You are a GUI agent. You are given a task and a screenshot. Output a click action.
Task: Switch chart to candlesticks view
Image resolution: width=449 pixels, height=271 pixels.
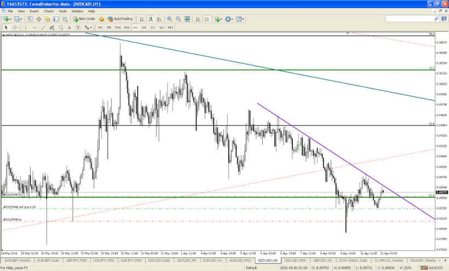click(x=151, y=19)
